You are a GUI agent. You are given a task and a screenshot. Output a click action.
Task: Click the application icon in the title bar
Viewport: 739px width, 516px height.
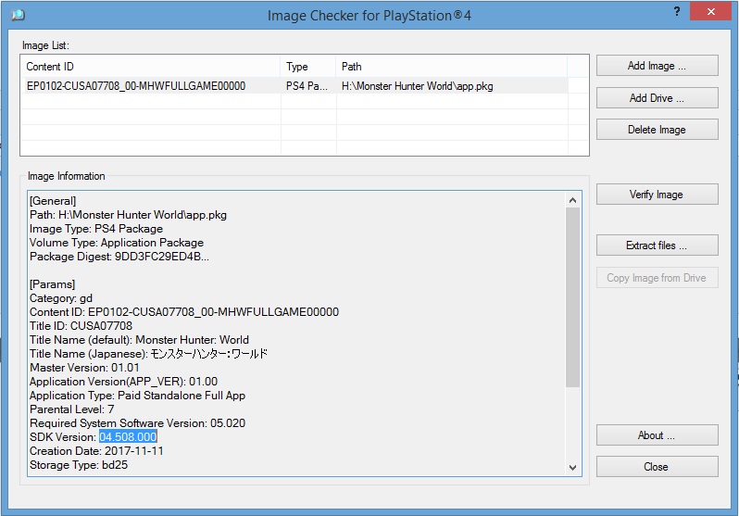click(x=18, y=15)
